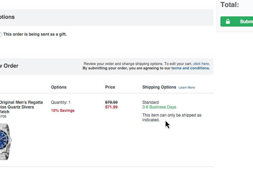Click the lock icon on Submit button
Image resolution: width=253 pixels, height=178 pixels.
[228, 21]
